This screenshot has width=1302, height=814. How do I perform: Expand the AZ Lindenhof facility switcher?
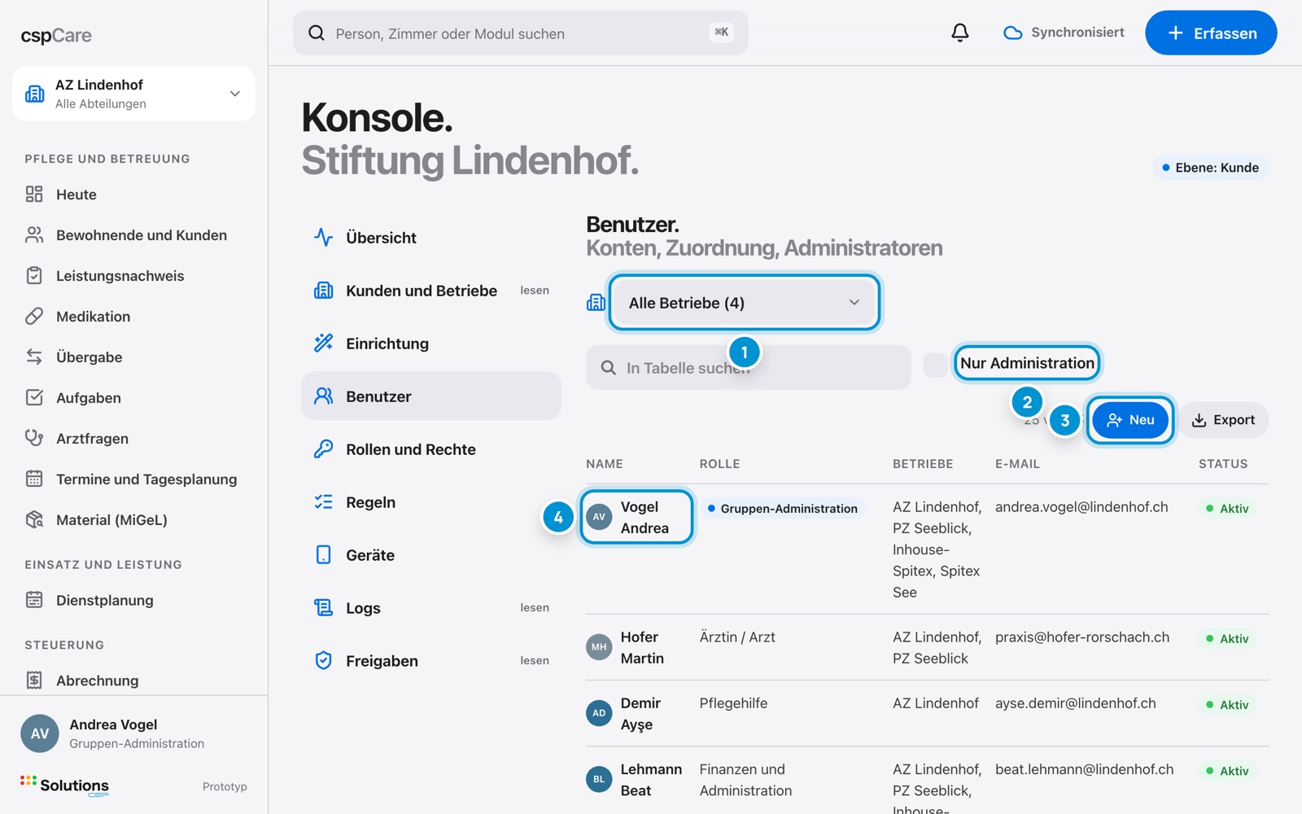tap(134, 94)
